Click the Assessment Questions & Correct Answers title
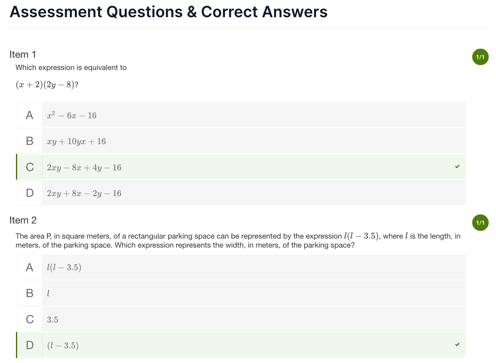The width and height of the screenshot is (496, 363). point(168,12)
